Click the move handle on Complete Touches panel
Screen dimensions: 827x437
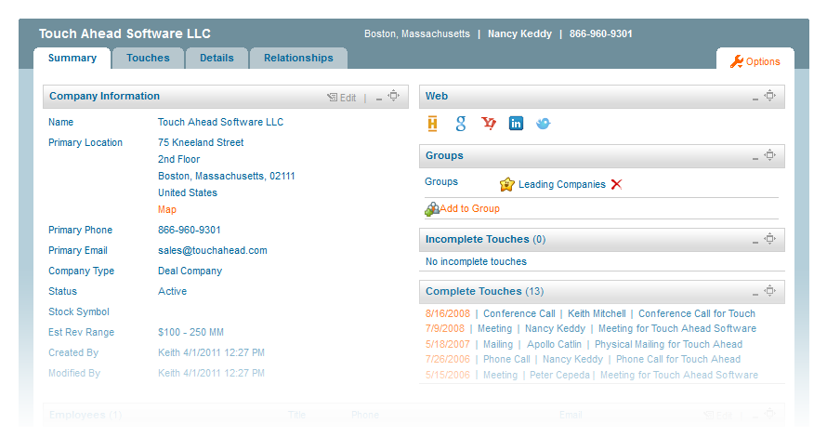coord(769,292)
